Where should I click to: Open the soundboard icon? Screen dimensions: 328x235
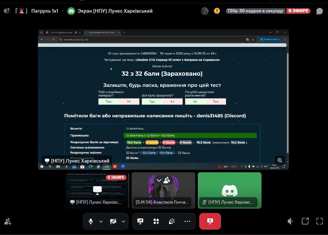coord(172,221)
